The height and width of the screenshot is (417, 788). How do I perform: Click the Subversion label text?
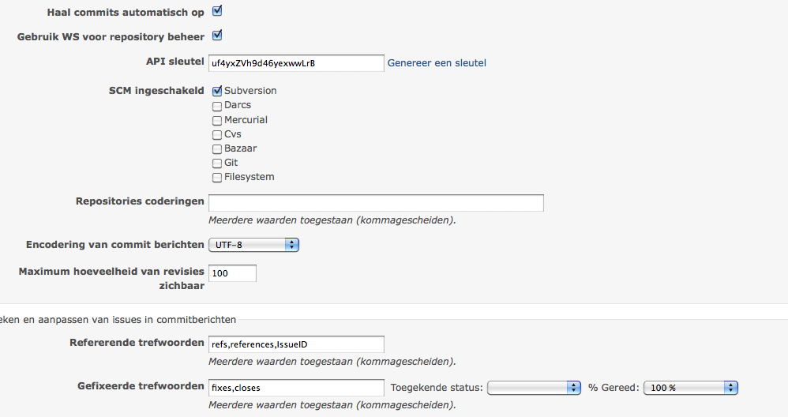click(x=250, y=91)
